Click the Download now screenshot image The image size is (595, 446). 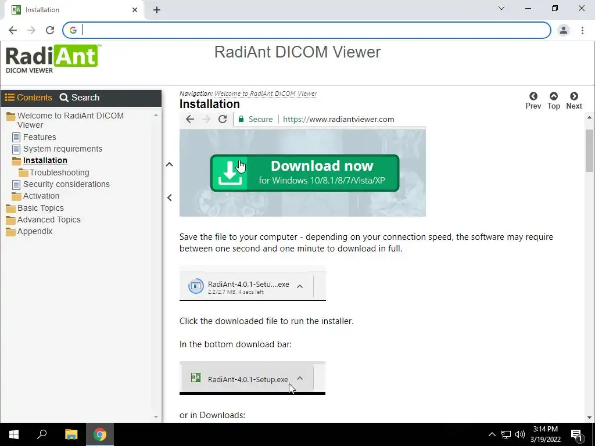point(302,165)
